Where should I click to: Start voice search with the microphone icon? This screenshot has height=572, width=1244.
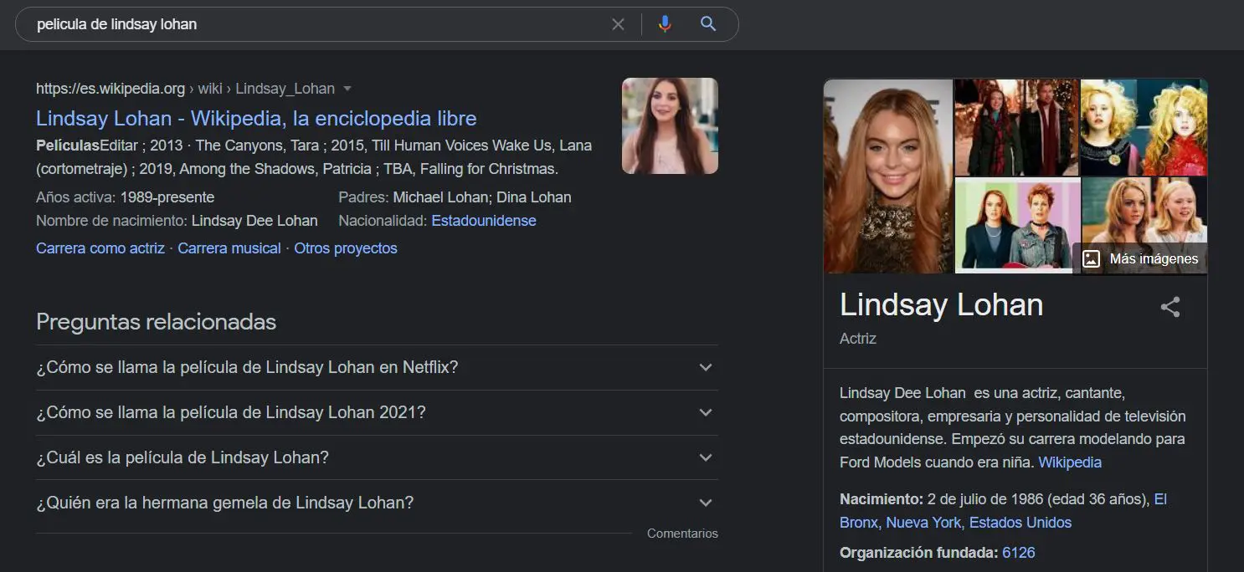pyautogui.click(x=665, y=24)
